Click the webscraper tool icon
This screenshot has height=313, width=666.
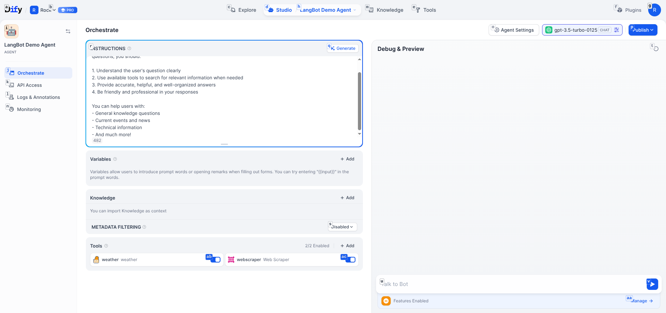(x=231, y=260)
